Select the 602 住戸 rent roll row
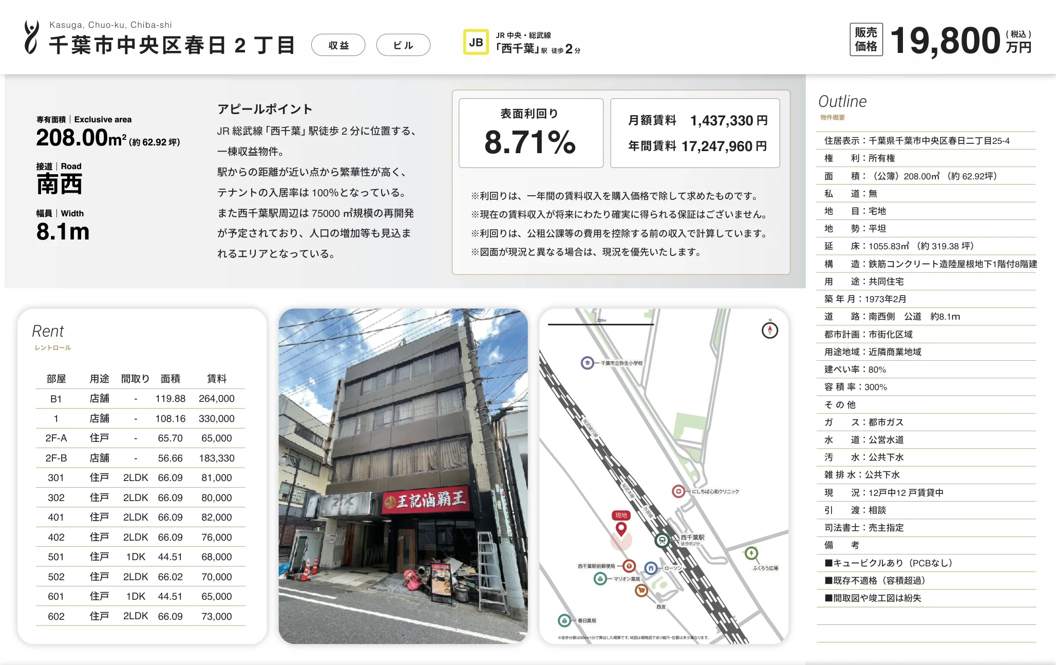Screen dimensions: 1056x665 140,616
